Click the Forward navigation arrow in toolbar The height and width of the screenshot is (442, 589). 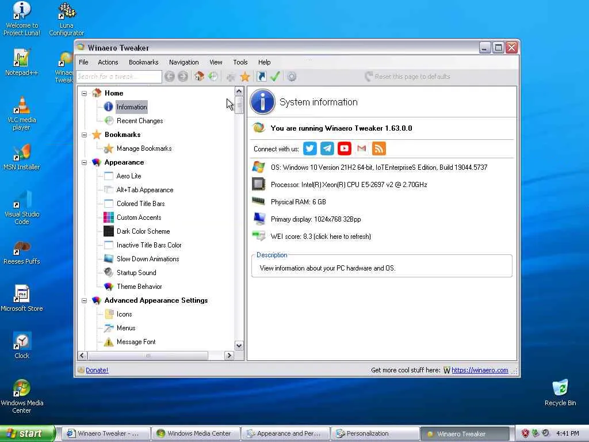[x=183, y=77]
